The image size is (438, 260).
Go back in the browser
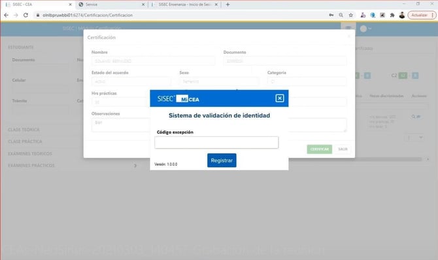(6, 15)
